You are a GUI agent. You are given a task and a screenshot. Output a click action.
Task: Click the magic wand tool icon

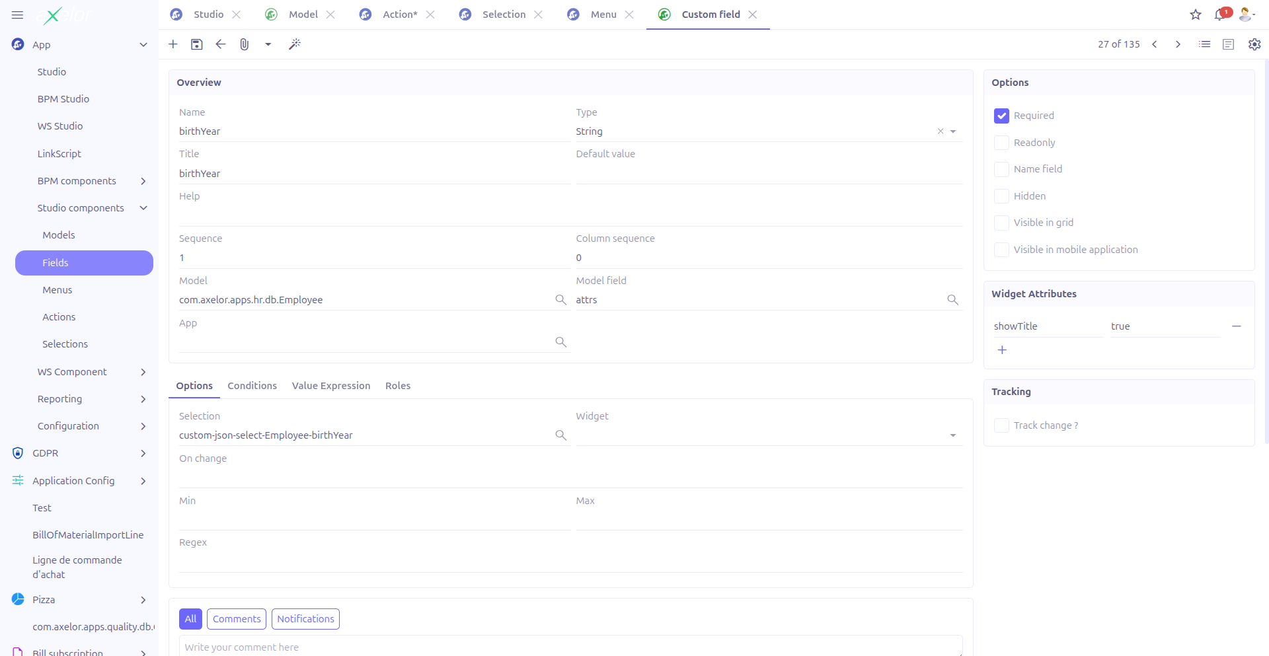[x=295, y=44]
